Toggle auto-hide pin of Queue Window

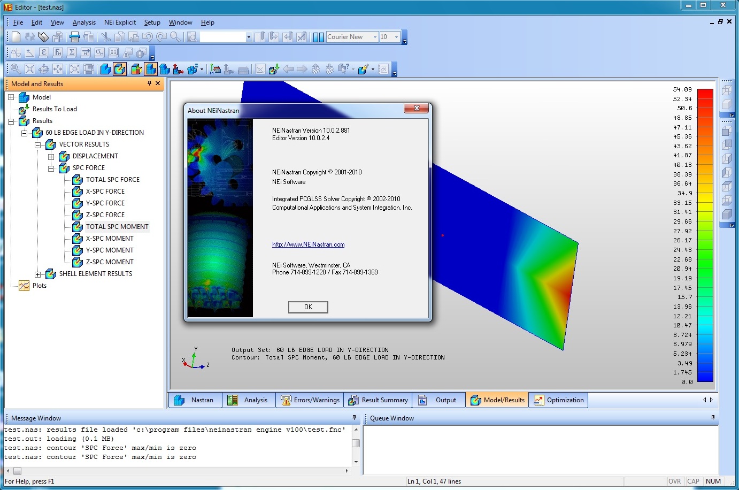pyautogui.click(x=713, y=418)
